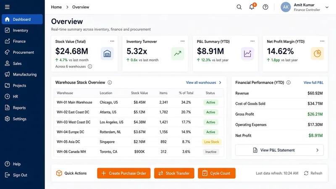Go to Home breadcrumb

tap(56, 7)
